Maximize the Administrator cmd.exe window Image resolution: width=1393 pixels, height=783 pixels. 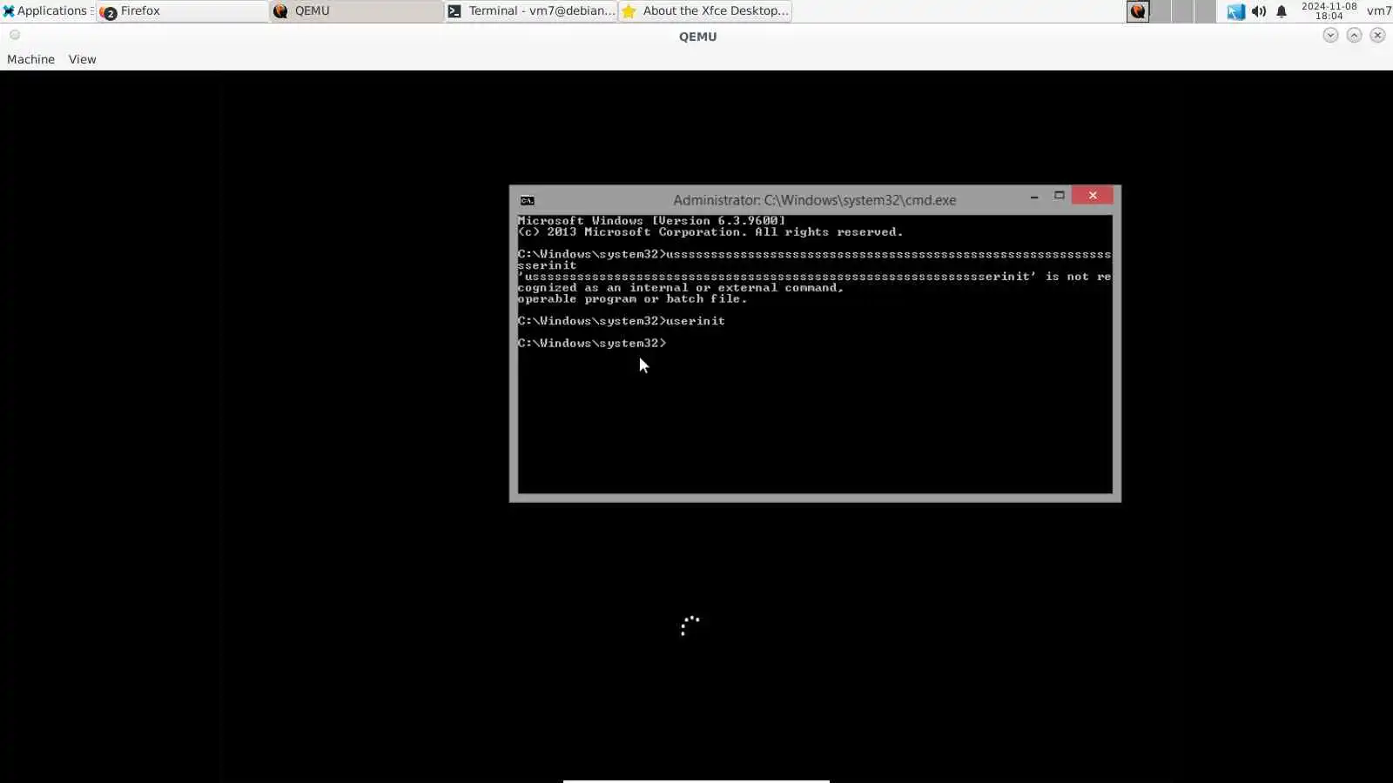1060,196
